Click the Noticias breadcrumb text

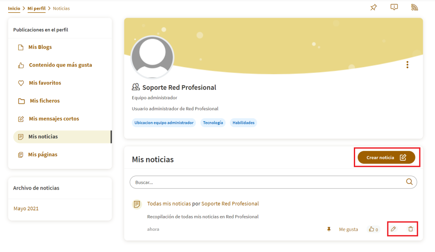pos(61,8)
